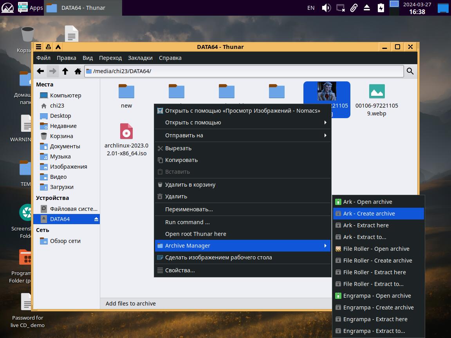Click the eject removable media tray icon
Viewport: 451px width, 338px height.
click(367, 8)
